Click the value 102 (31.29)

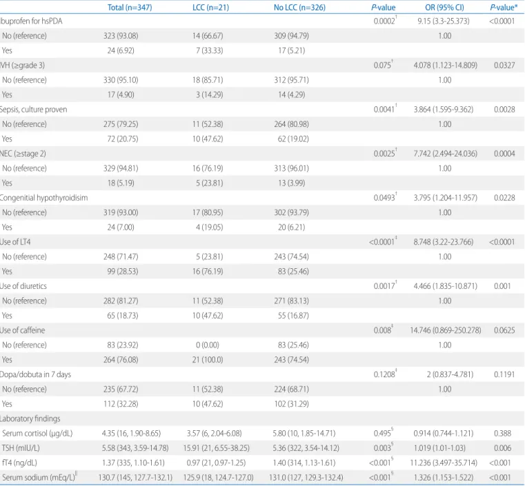(x=291, y=404)
